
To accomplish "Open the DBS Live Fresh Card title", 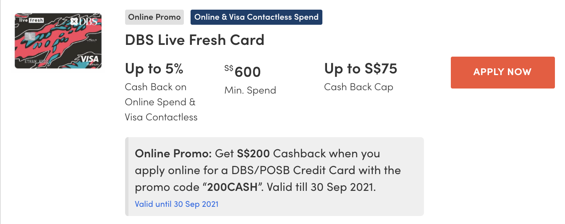I will (x=194, y=40).
